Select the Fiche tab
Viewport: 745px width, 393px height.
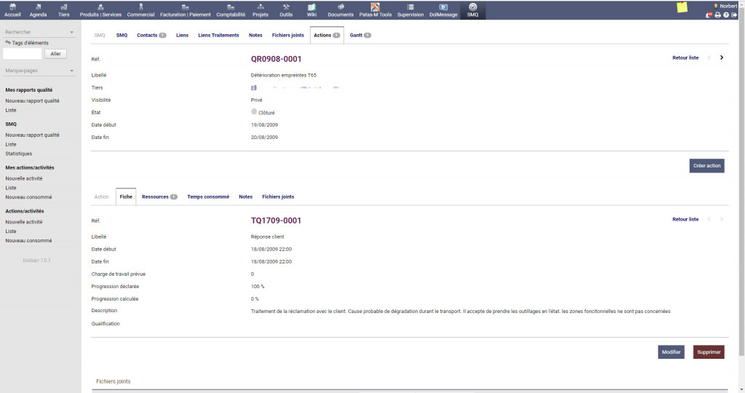click(x=126, y=196)
